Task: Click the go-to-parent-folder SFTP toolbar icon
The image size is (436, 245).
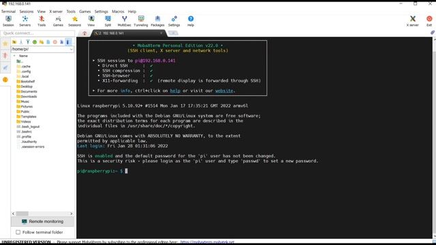Action: point(14,42)
